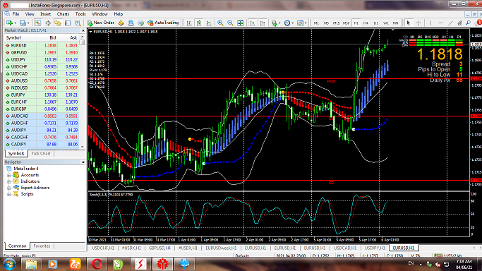Screen dimensions: 482x271
Task: Enable AutoTrading
Action: point(163,23)
